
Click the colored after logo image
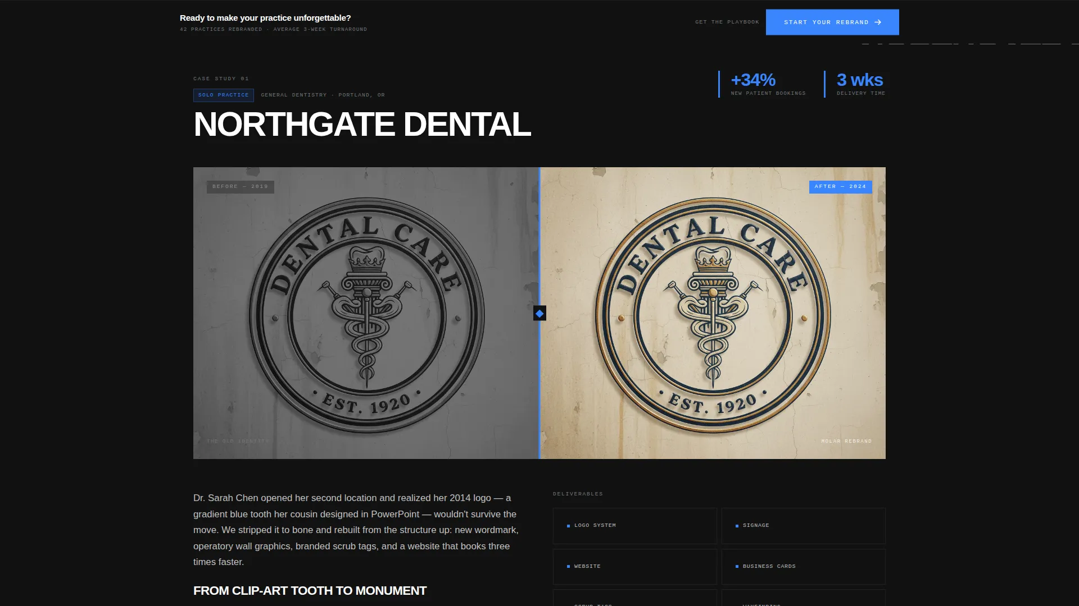point(713,313)
